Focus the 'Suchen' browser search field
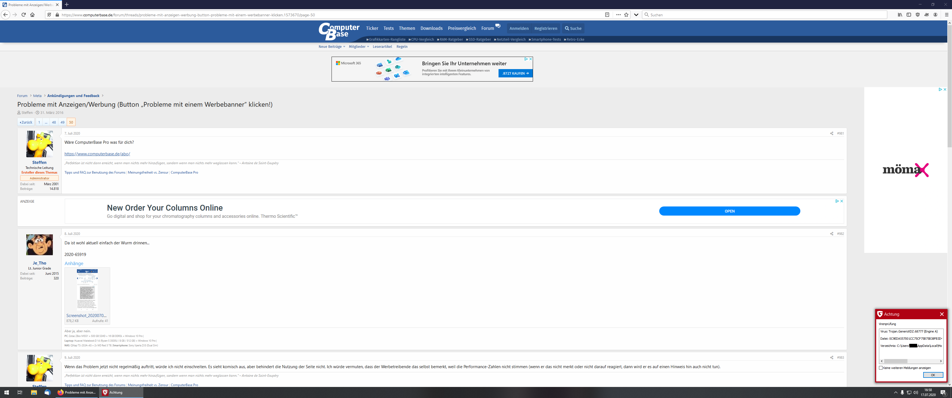 coord(765,15)
